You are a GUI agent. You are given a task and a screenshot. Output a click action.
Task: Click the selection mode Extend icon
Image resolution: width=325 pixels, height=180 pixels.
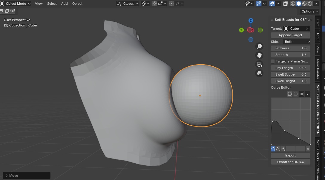coord(2,11)
